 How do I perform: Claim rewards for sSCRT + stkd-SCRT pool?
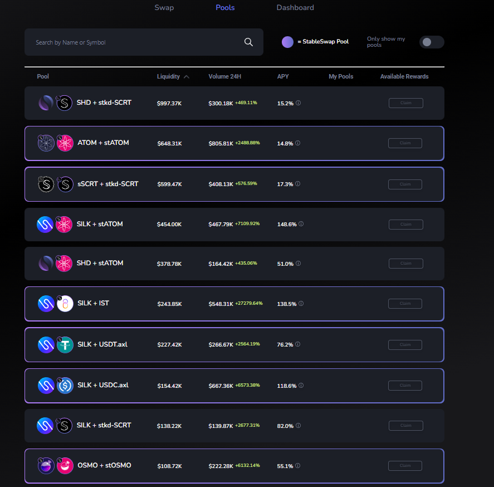(x=405, y=184)
